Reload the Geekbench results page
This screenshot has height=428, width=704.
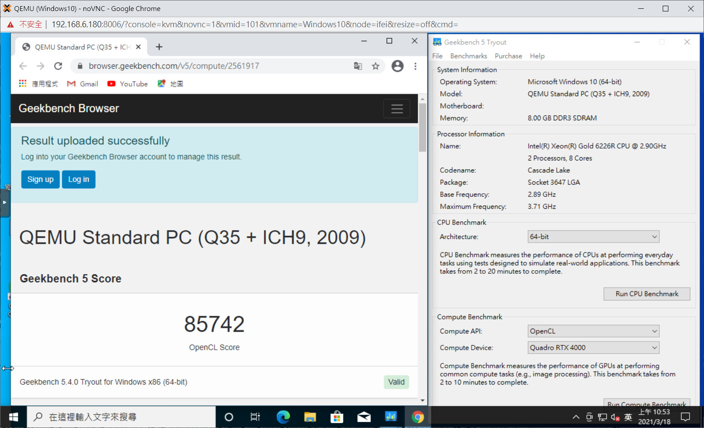click(58, 66)
